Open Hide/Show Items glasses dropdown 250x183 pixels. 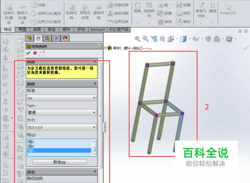point(195,39)
